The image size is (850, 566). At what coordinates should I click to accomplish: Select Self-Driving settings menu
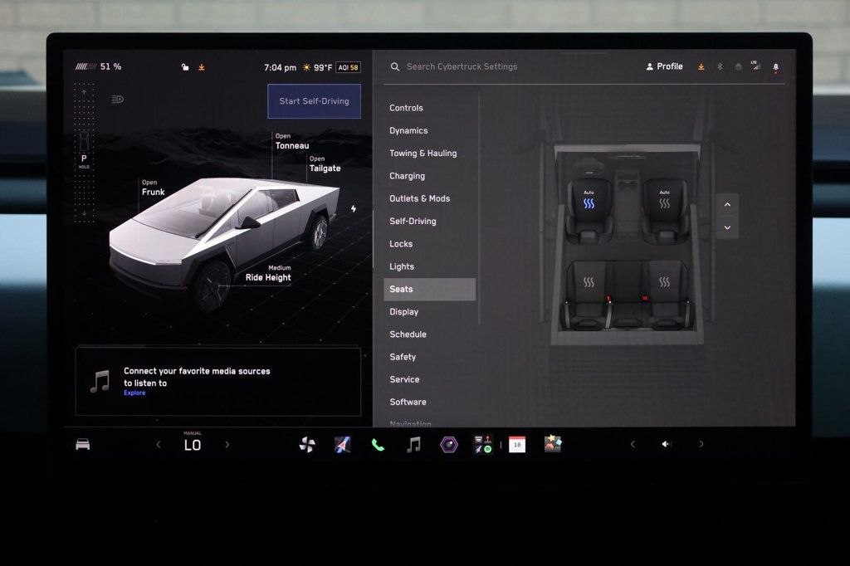pyautogui.click(x=413, y=222)
